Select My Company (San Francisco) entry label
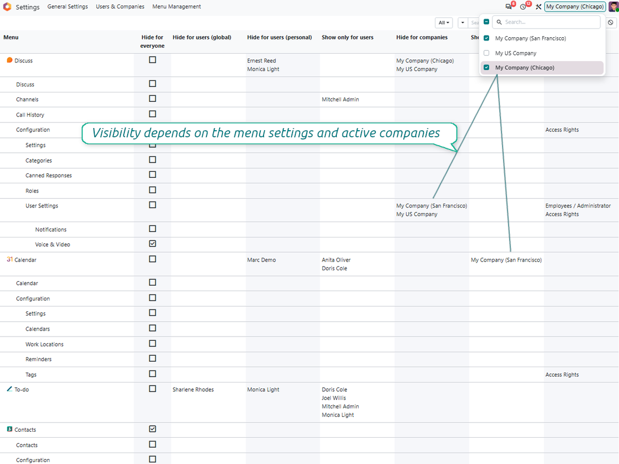 pyautogui.click(x=531, y=38)
